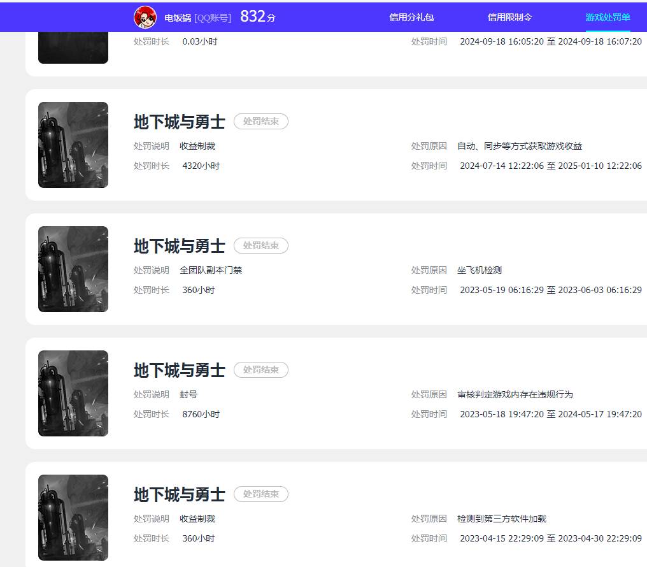Click the reason text 坐飞机检测

[x=478, y=270]
